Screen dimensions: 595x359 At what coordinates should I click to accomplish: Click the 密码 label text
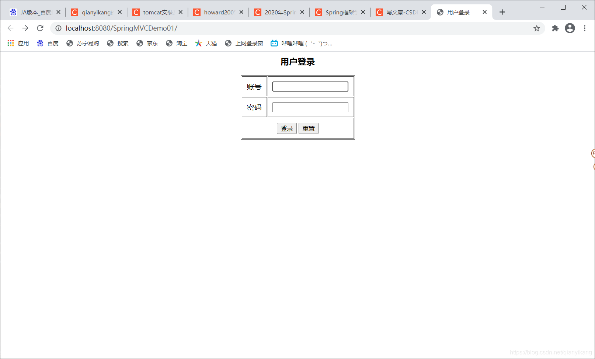click(x=254, y=107)
